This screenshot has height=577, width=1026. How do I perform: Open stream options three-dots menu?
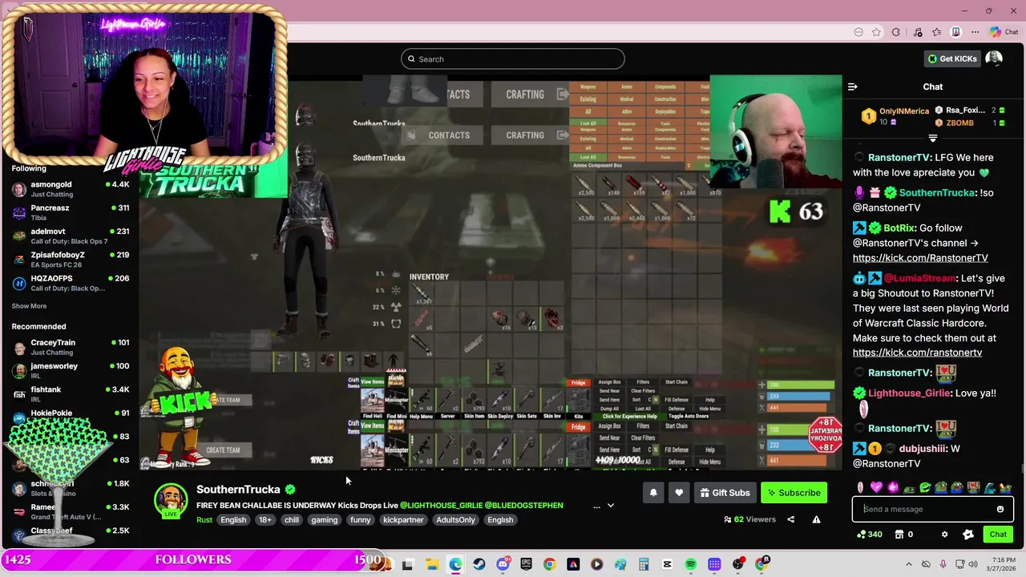[x=596, y=506]
